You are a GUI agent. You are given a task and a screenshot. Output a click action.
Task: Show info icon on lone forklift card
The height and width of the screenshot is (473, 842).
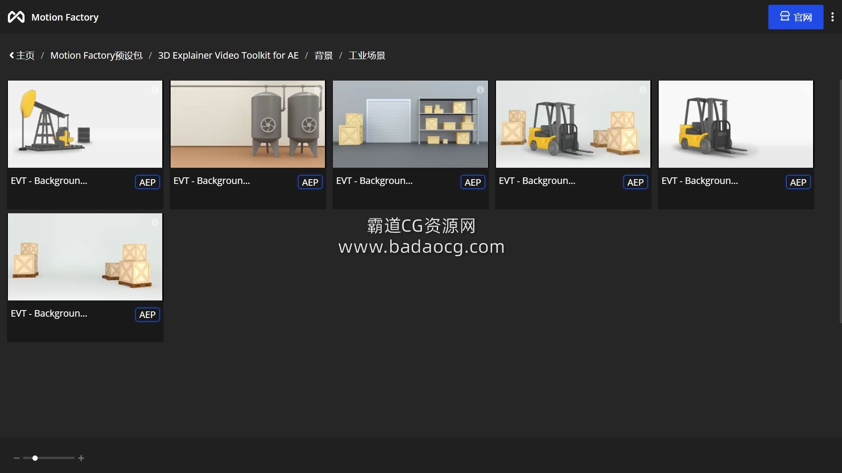point(806,90)
